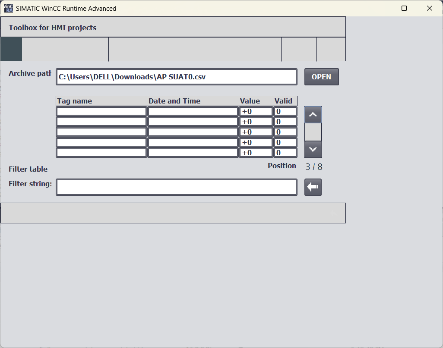Minimize the WinCC Runtime window
This screenshot has width=443, height=348.
pyautogui.click(x=379, y=8)
